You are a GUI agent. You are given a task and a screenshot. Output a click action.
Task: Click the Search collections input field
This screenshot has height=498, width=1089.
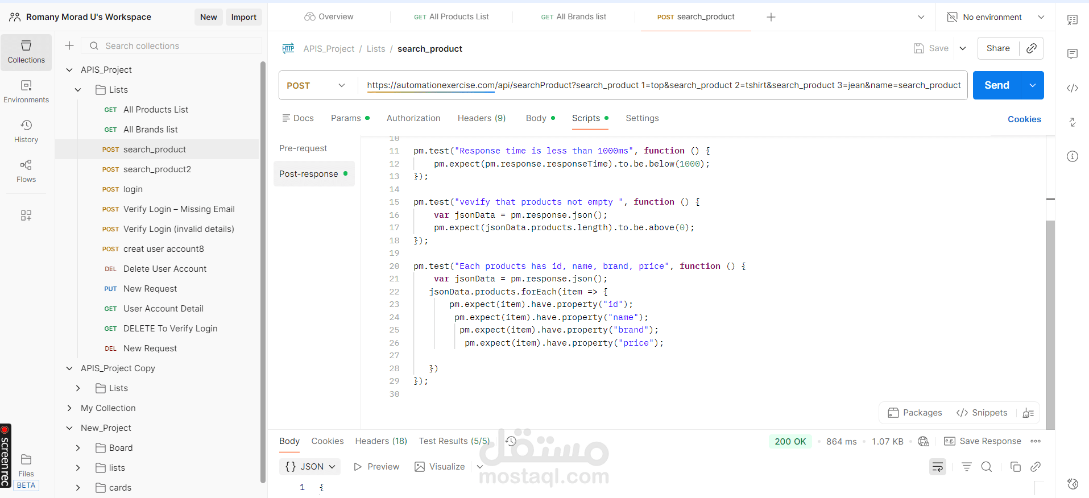pyautogui.click(x=172, y=45)
